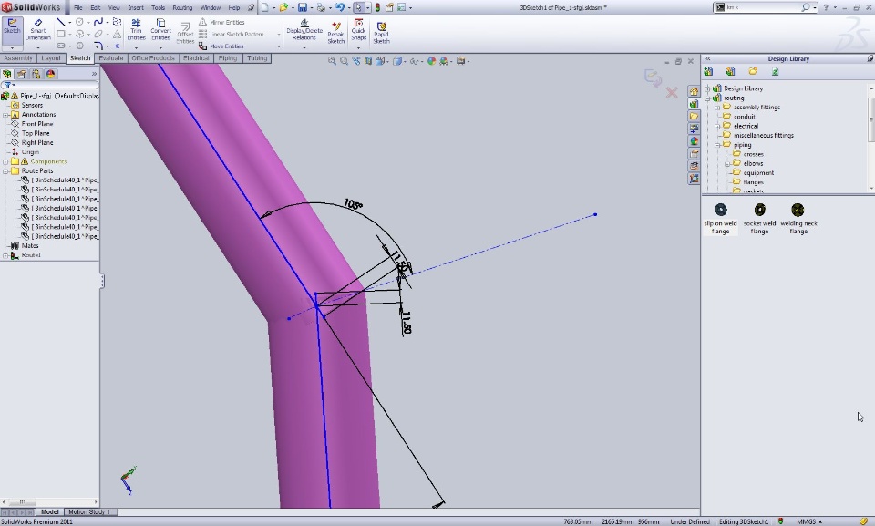Expand the Annotations tree node
The height and width of the screenshot is (526, 875).
[x=5, y=115]
